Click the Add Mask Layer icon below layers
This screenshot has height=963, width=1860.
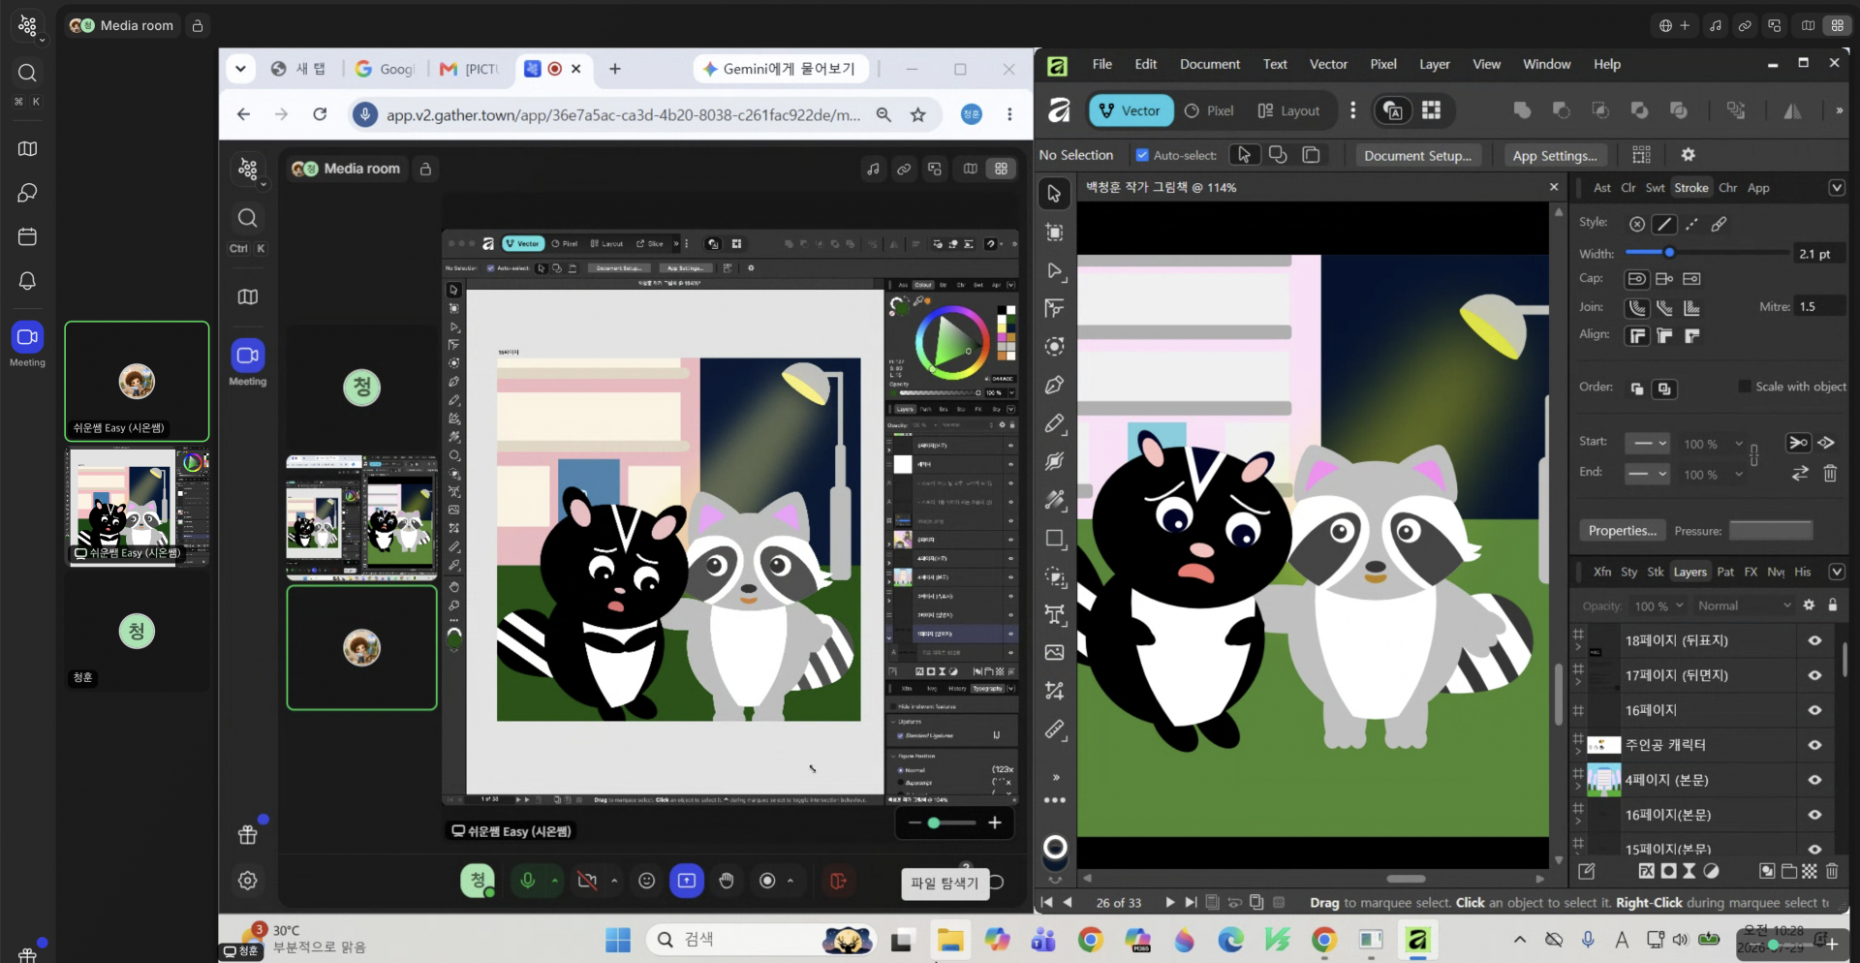1668,871
